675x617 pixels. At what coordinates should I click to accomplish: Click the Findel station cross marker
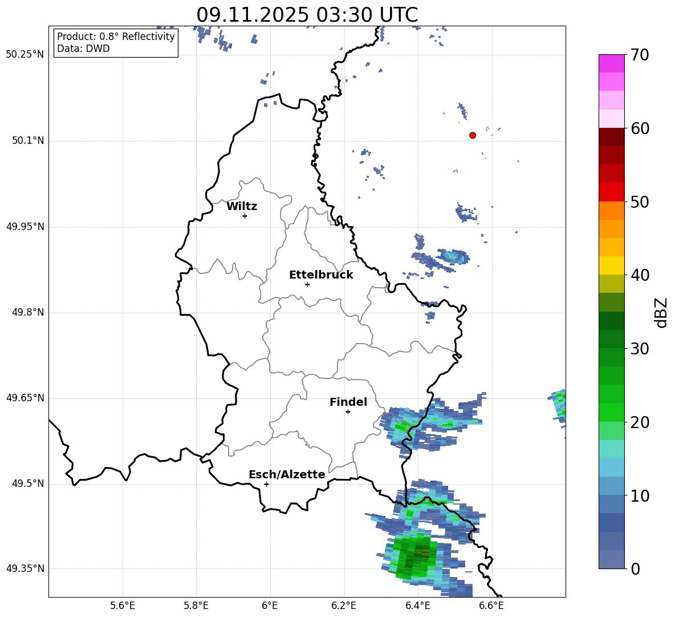click(x=348, y=412)
